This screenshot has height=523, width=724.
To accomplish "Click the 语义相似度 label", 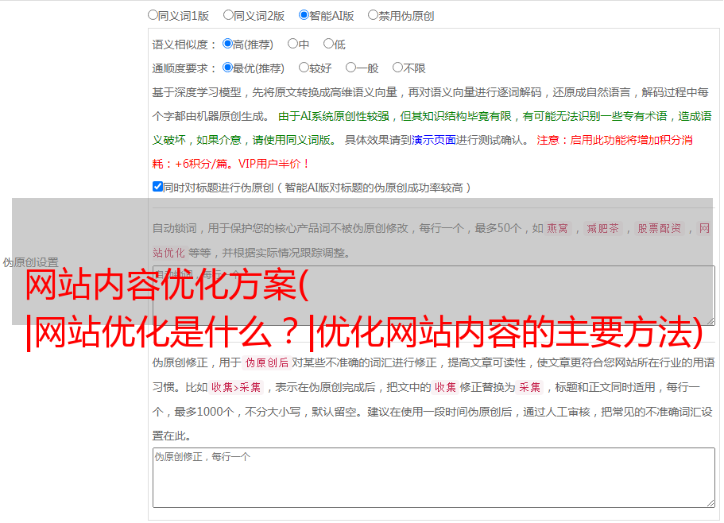I will tap(184, 45).
